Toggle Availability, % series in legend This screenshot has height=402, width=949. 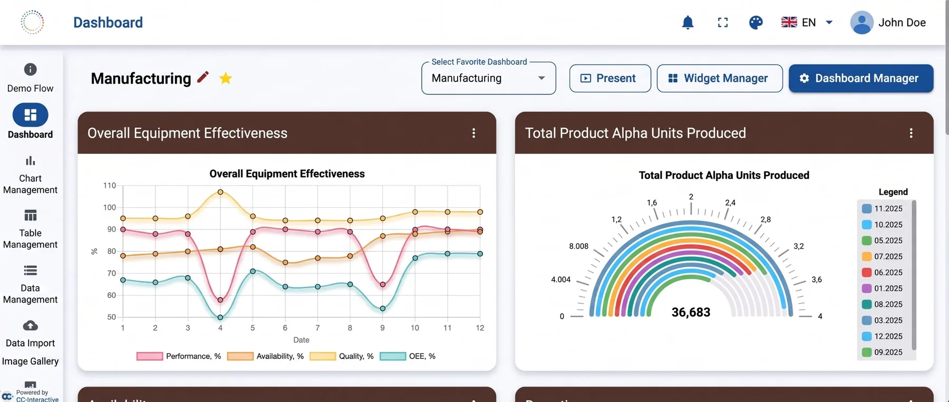click(265, 356)
